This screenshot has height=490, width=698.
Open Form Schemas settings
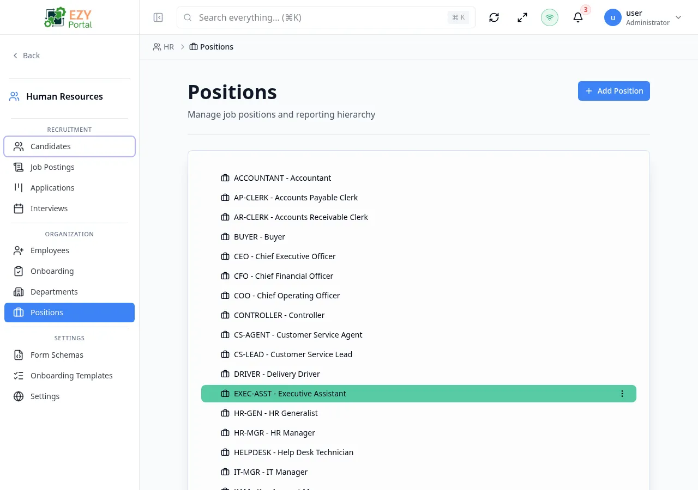click(x=69, y=355)
